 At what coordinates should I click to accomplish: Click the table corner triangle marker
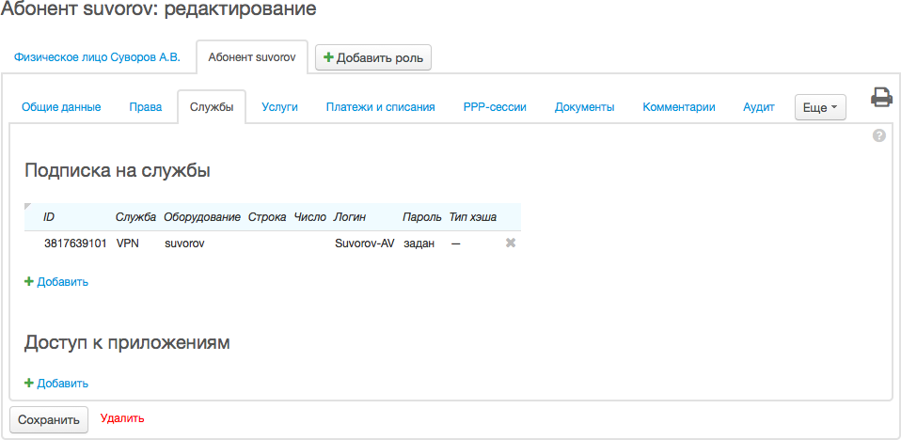(27, 207)
